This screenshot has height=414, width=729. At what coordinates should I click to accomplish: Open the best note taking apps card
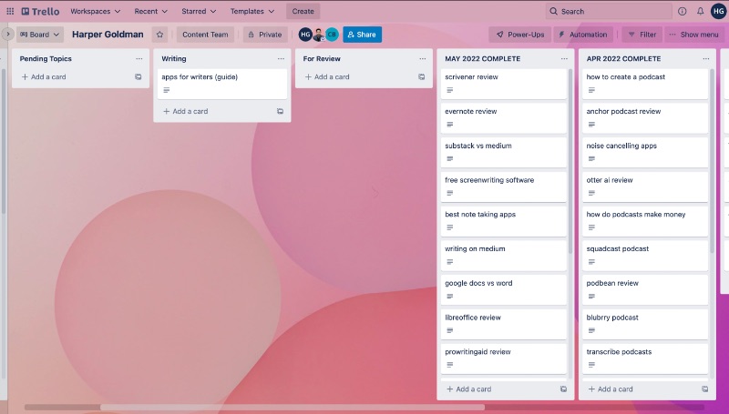(504, 221)
